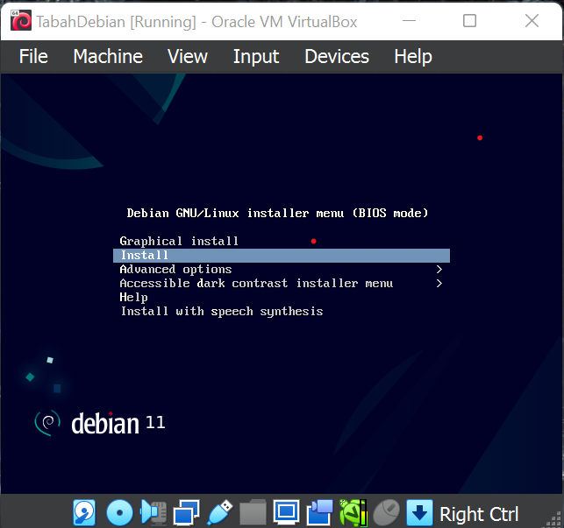Click the VirtualBox app icon in title bar
Screen dimensions: 564x528
21,21
